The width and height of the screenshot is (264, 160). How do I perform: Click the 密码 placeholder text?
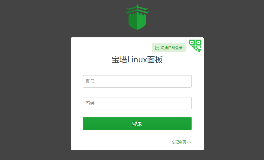tap(90, 103)
